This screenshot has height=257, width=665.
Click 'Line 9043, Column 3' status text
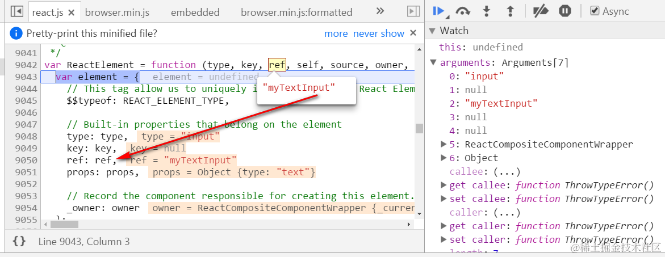[84, 242]
